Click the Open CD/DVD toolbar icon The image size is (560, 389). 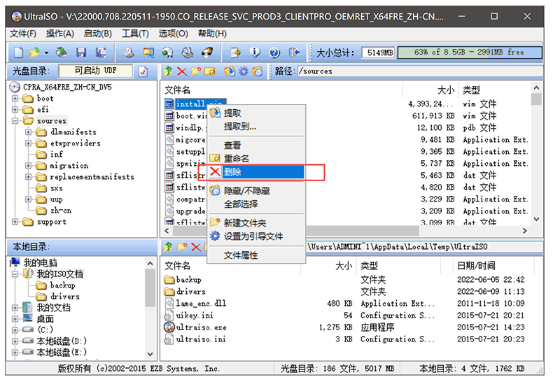[x=62, y=52]
